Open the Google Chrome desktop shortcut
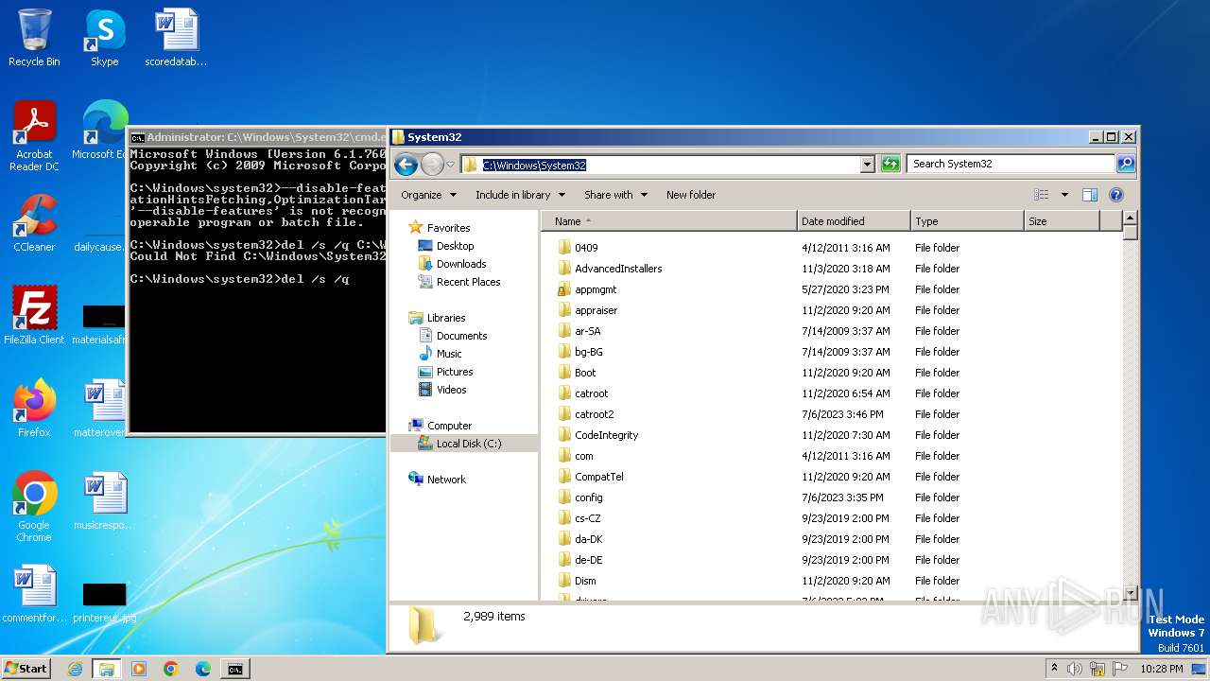Screen dimensions: 1210x681 34,507
